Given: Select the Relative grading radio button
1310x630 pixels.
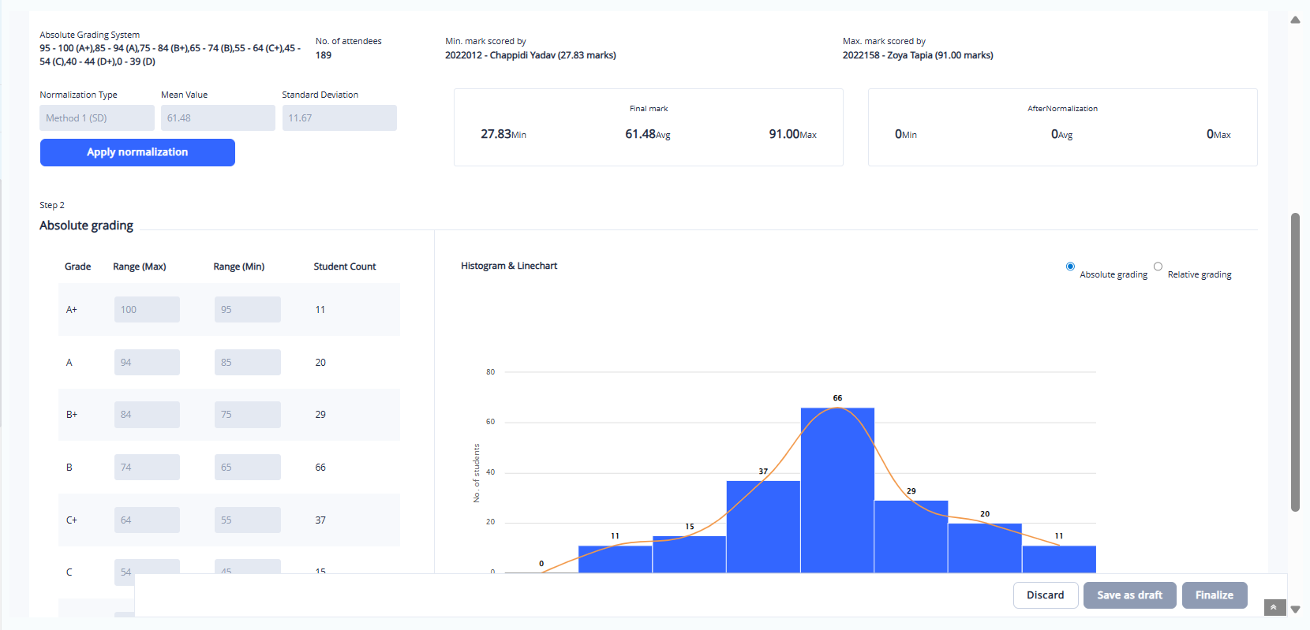Looking at the screenshot, I should coord(1158,267).
